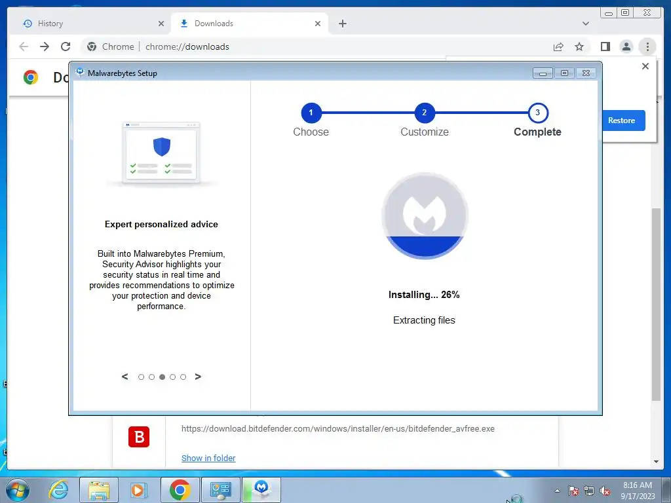
Task: Click Extracting files status text
Action: [x=424, y=320]
